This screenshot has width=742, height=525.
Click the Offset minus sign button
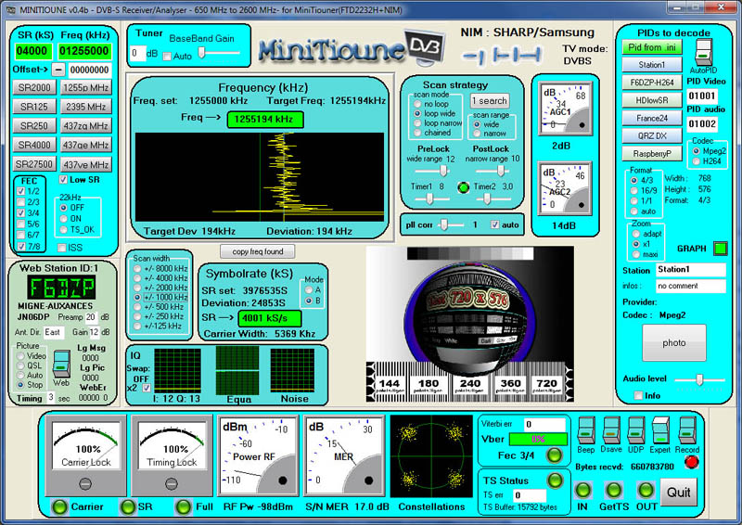(58, 70)
